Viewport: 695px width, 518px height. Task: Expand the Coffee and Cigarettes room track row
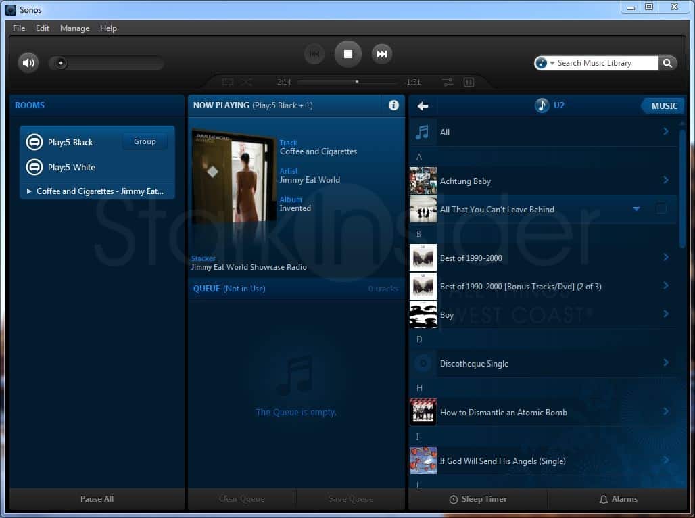tap(97, 191)
